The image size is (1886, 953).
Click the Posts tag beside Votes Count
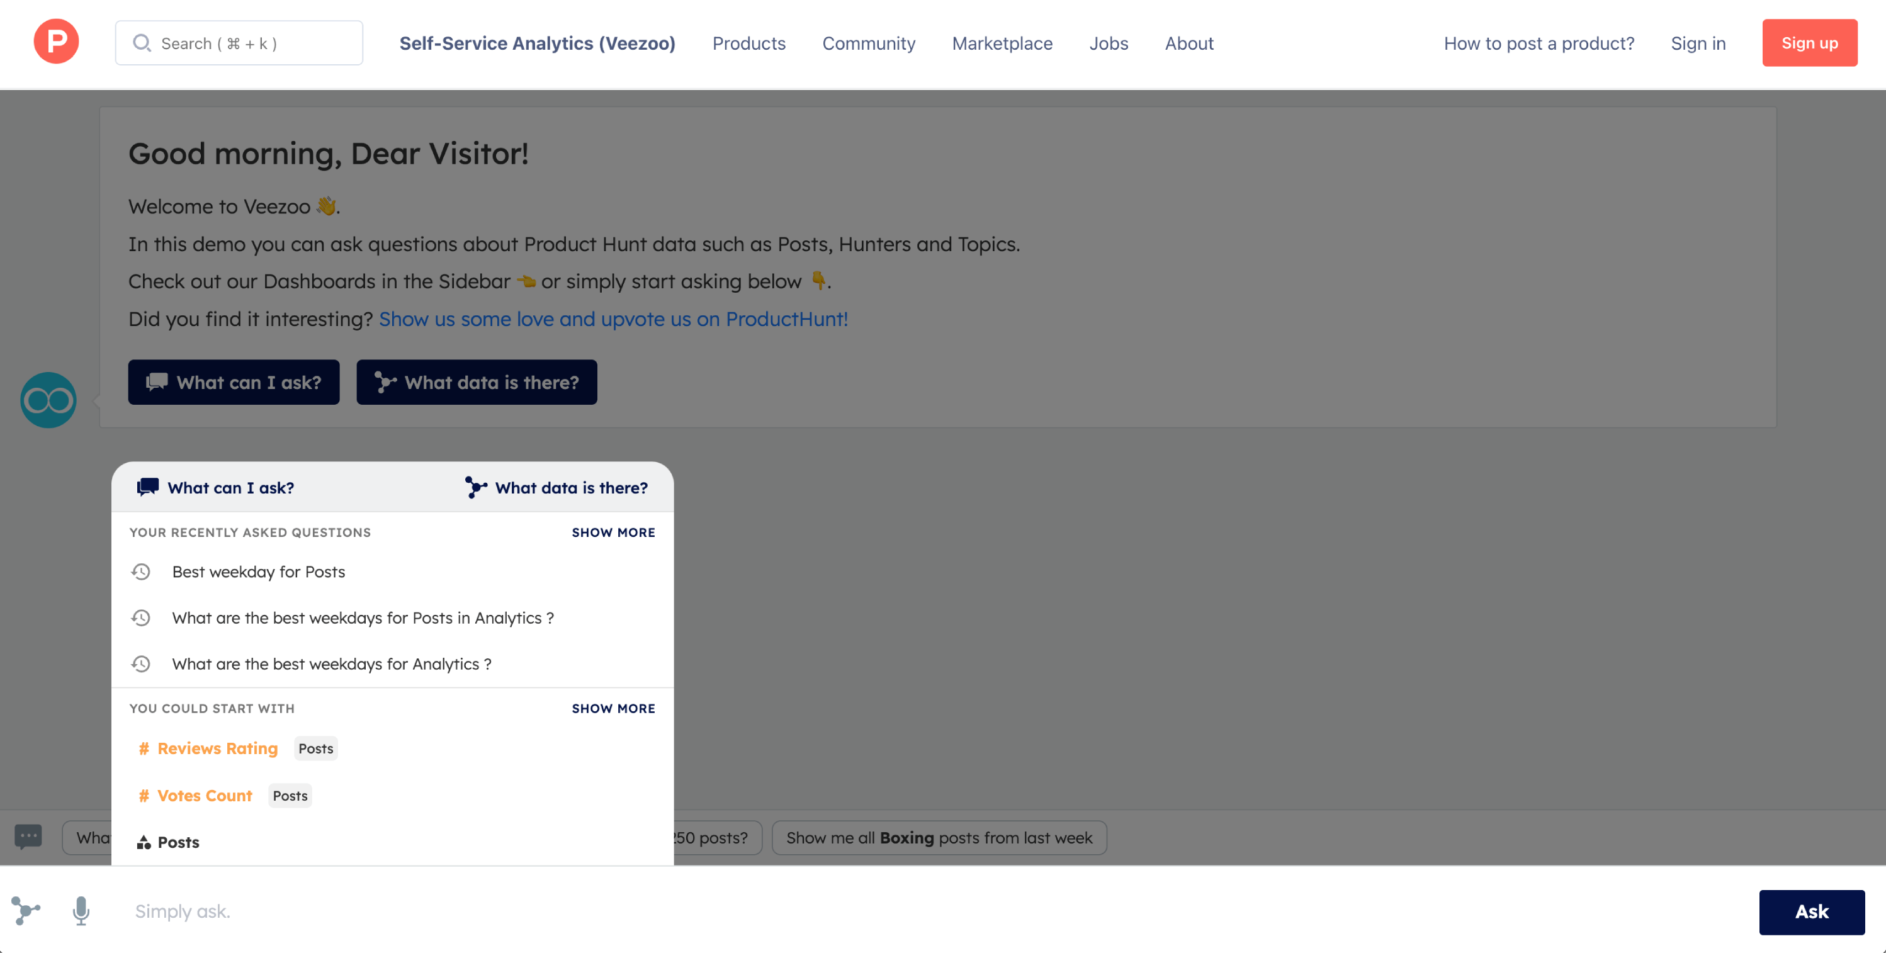pyautogui.click(x=290, y=796)
